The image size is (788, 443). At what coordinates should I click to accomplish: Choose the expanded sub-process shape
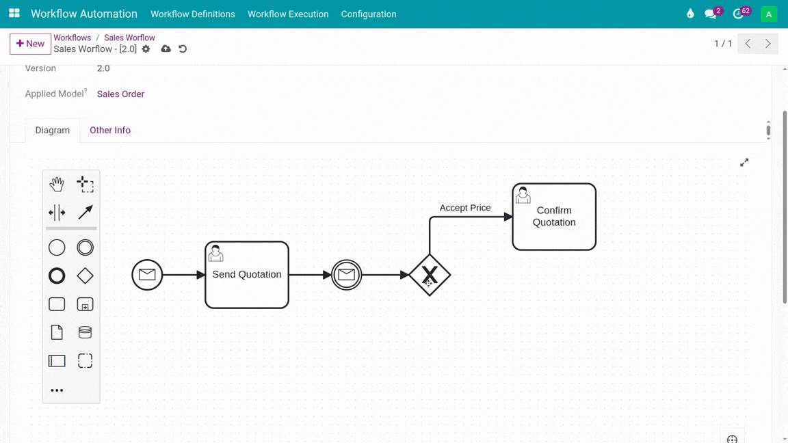point(85,304)
